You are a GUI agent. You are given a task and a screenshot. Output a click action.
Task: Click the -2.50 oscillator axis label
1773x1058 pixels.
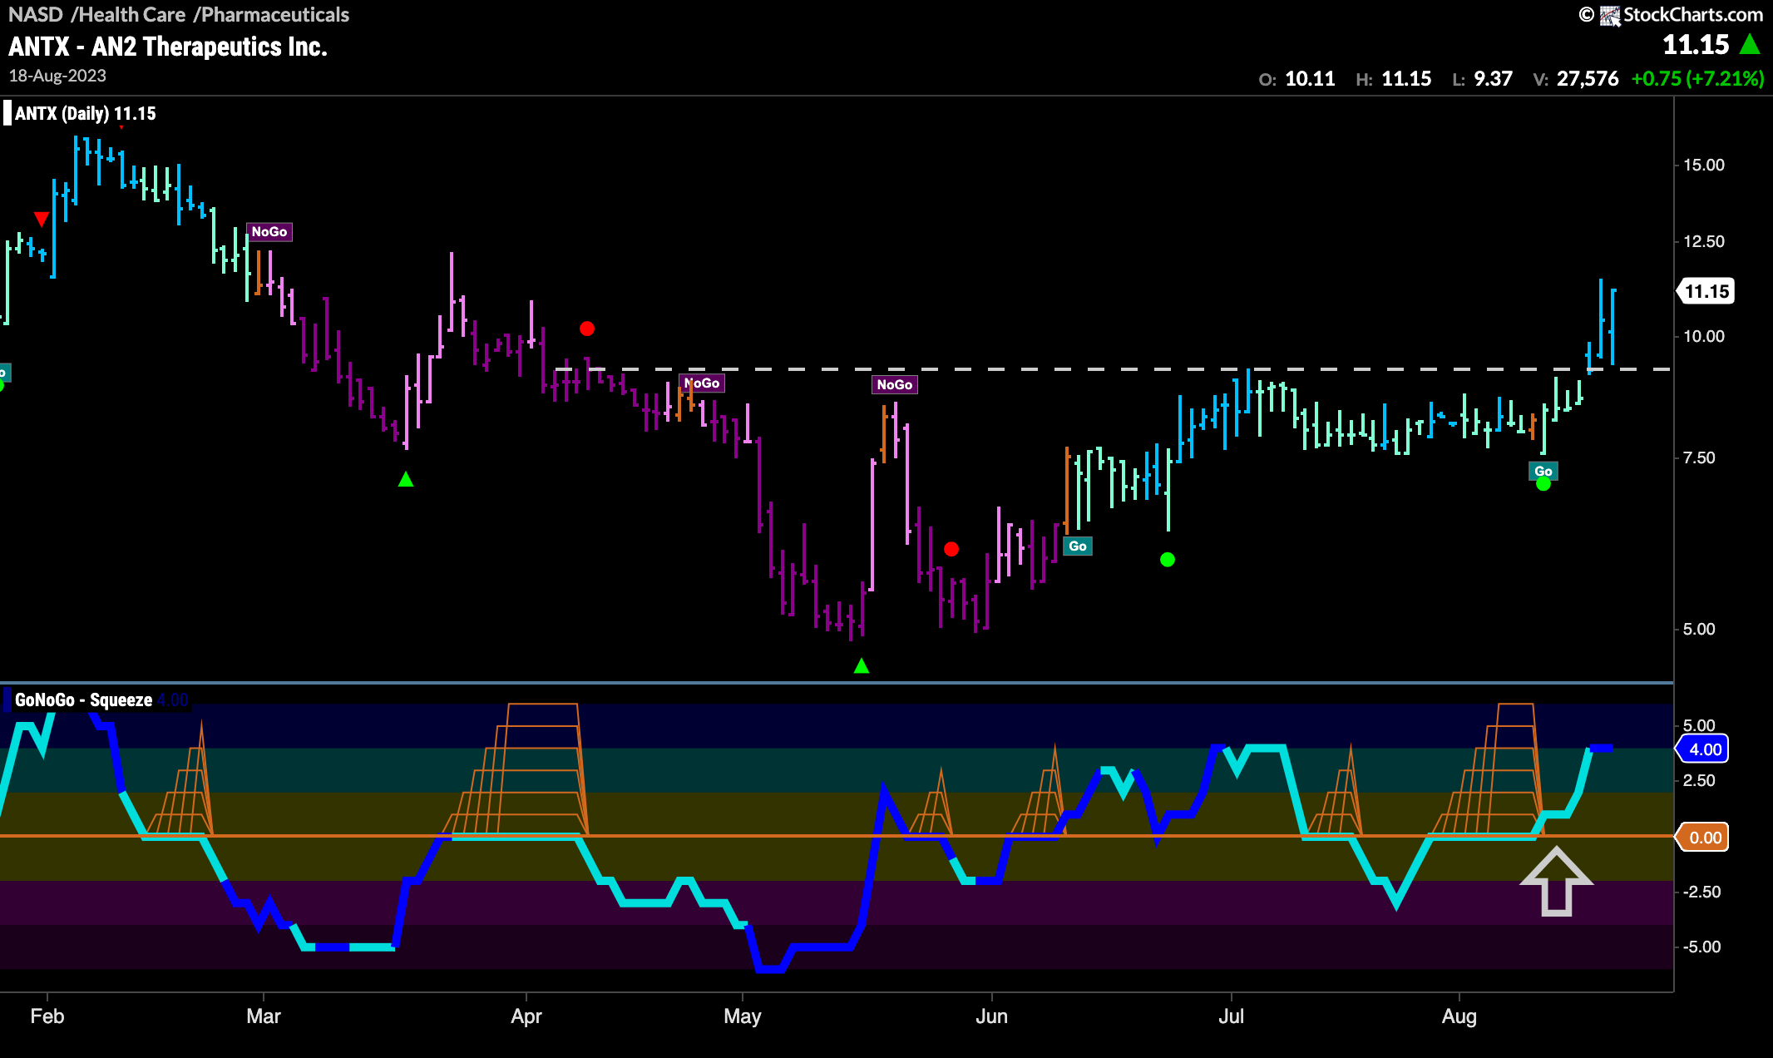(x=1701, y=892)
